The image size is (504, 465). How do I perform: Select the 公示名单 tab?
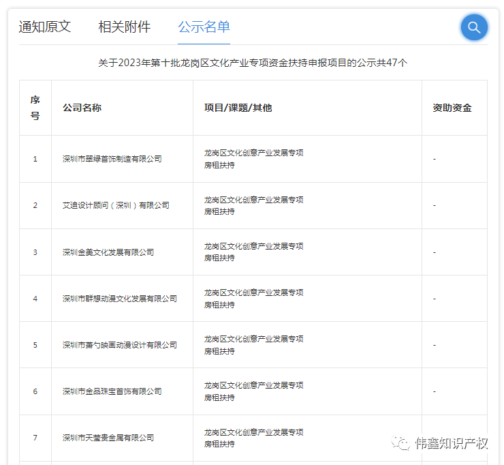tap(204, 27)
